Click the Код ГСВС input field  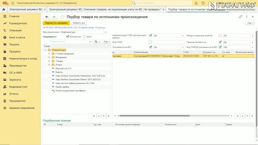169,42
